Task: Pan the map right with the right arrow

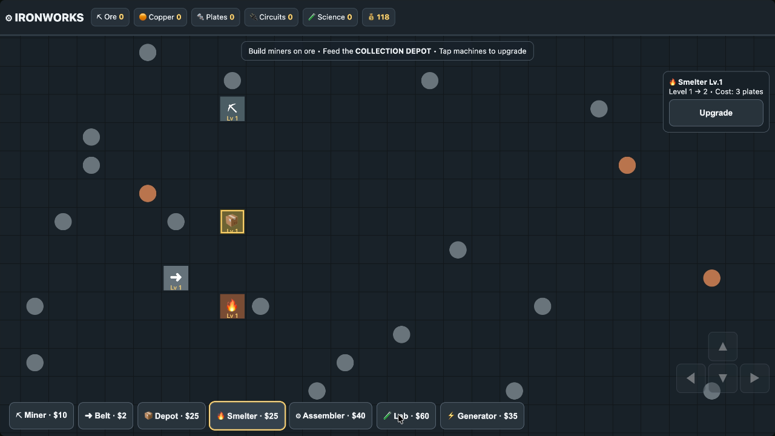Action: (x=754, y=378)
